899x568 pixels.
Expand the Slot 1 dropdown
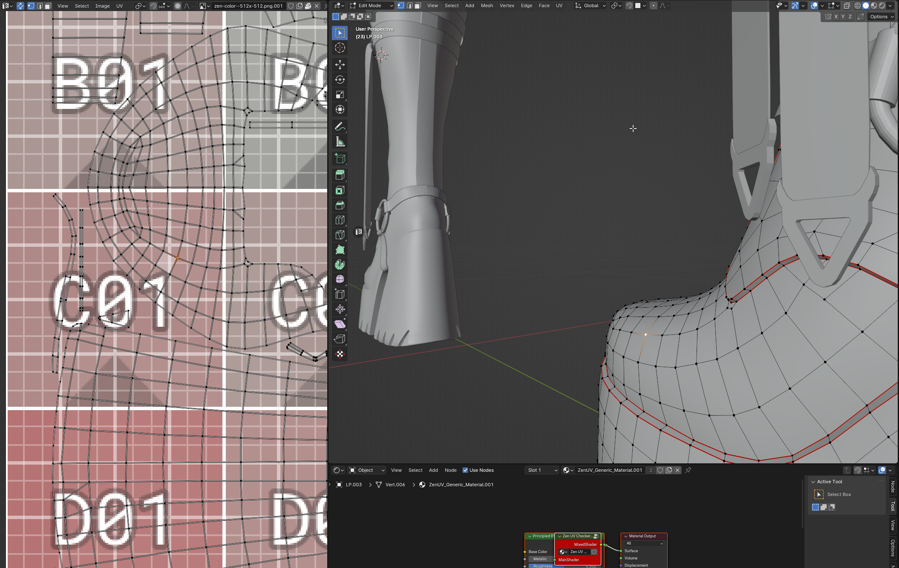pyautogui.click(x=542, y=470)
